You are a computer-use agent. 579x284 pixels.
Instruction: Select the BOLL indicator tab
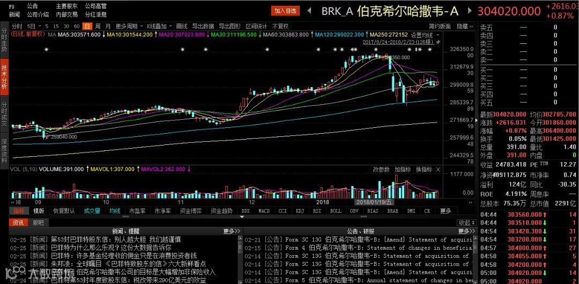(x=336, y=211)
